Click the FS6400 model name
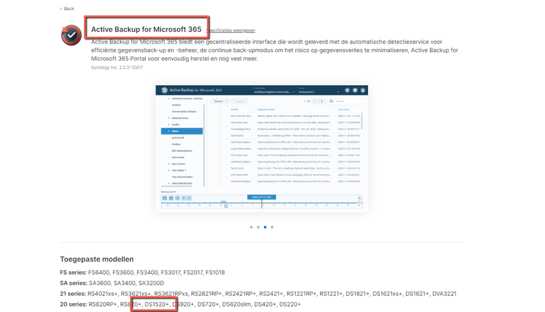 pyautogui.click(x=99, y=272)
